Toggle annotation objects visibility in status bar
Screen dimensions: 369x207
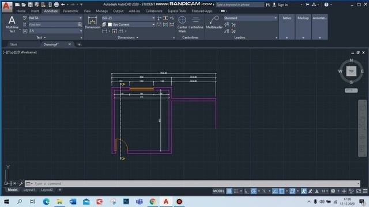304,191
